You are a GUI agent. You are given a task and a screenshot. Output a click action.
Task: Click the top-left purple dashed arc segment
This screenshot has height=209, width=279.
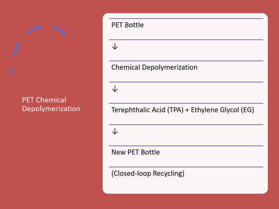point(35,30)
